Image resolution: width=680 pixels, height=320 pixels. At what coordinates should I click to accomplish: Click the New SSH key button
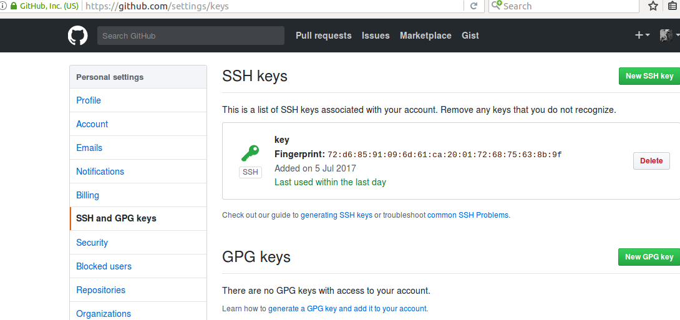649,76
